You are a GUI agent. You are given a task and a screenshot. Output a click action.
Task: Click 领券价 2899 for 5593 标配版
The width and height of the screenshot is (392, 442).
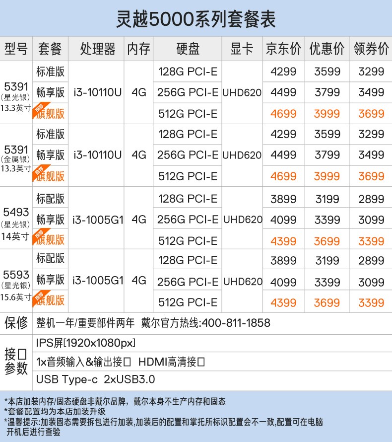[x=372, y=261]
